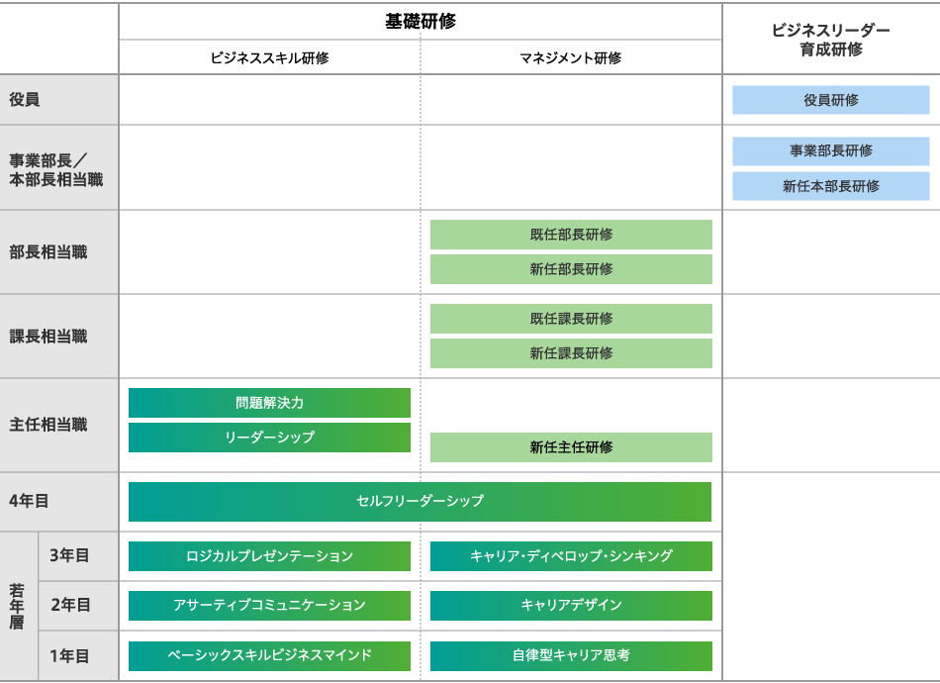Viewport: 940px width, 683px height.
Task: Click the アサーティブコミュニケーション bar
Action: 269,606
